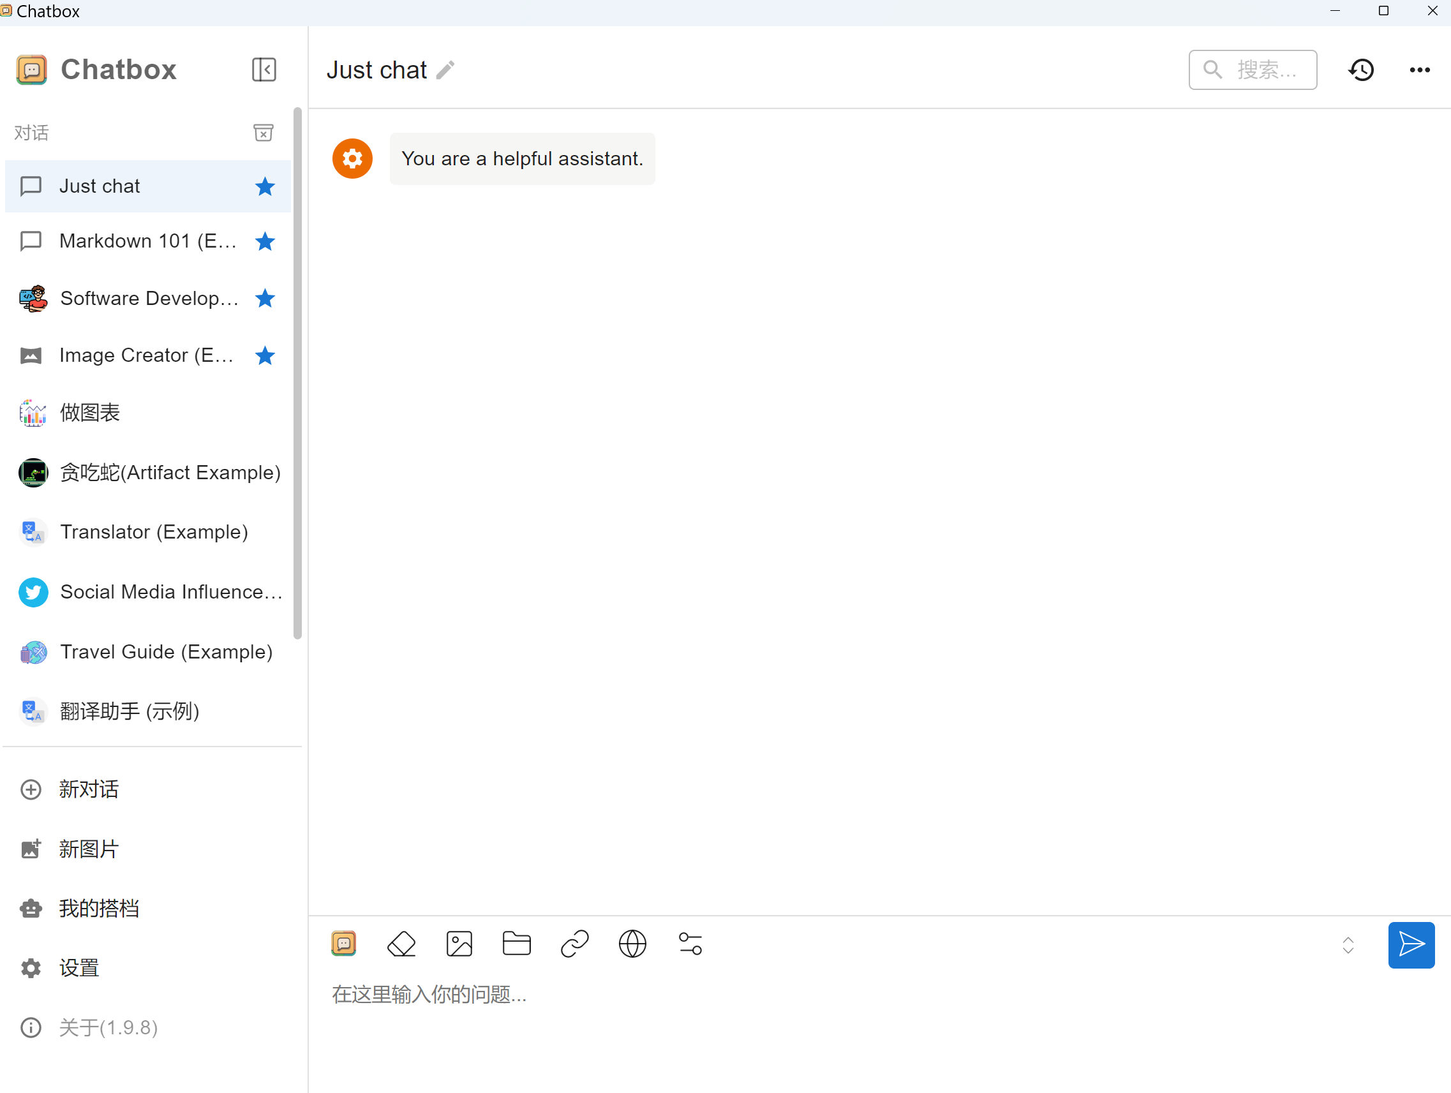Attach an image using the picture icon
Viewport: 1451px width, 1093px height.
(x=459, y=944)
